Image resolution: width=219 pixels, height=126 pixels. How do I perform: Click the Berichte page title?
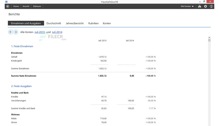click(14, 14)
